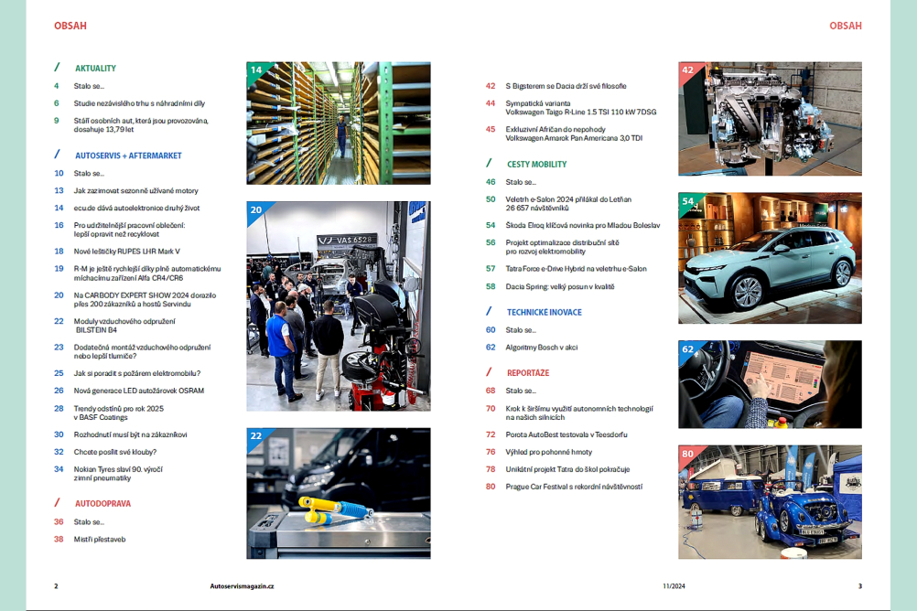Open "Na CARBODY EXPERT SHOW 2024" entry

pos(145,299)
